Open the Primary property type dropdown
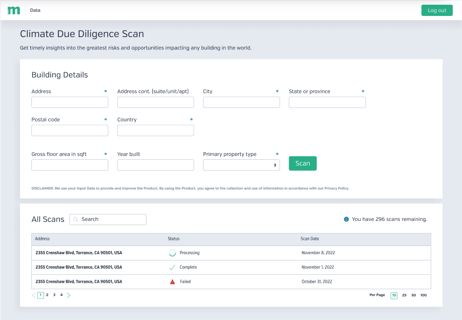The image size is (462, 320). coord(241,165)
